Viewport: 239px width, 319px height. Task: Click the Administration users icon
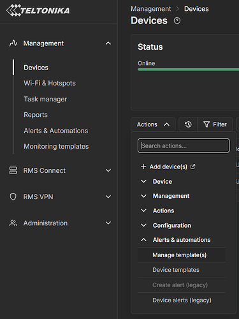13,223
